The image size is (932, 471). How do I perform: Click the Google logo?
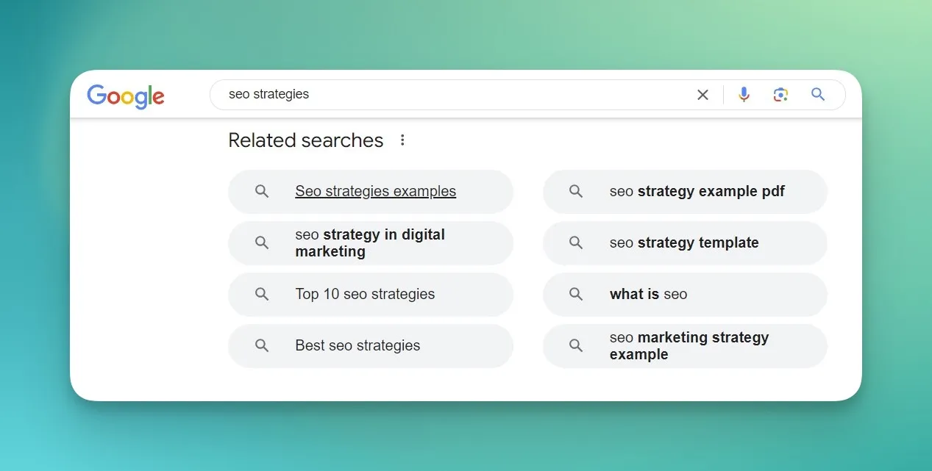126,96
